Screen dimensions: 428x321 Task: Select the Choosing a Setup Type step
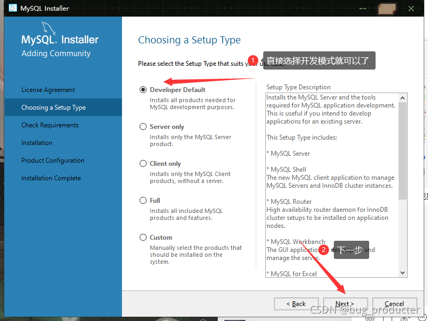pyautogui.click(x=63, y=108)
